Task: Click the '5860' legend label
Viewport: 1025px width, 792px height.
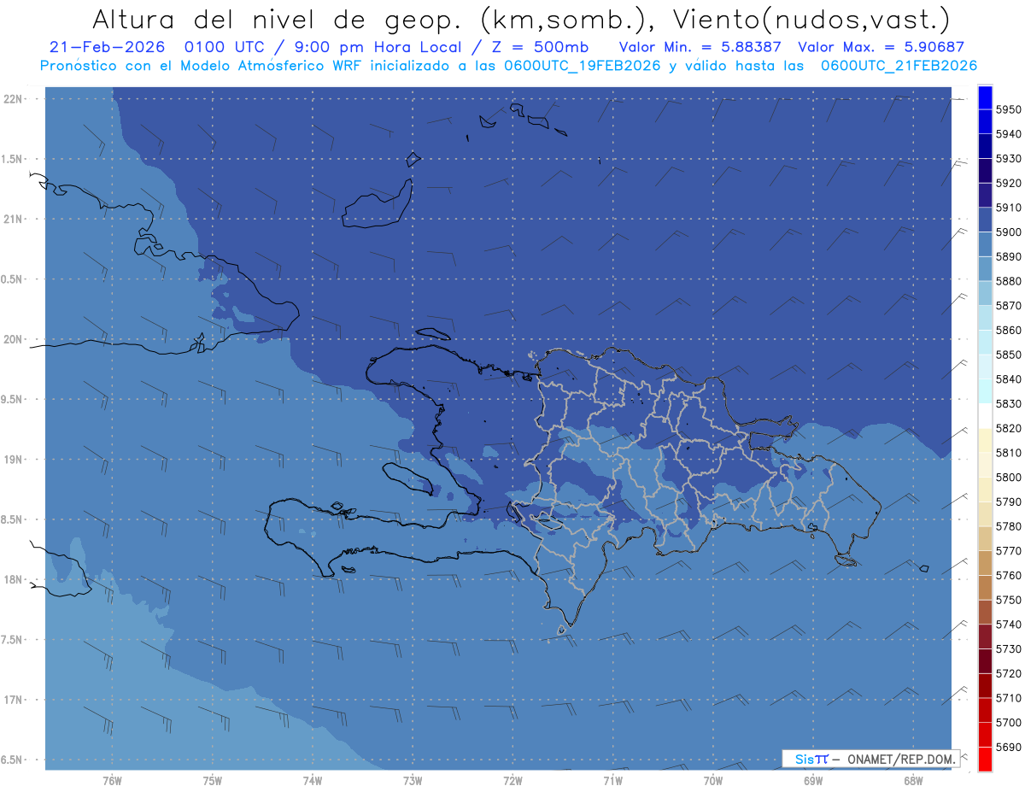Action: click(1009, 331)
